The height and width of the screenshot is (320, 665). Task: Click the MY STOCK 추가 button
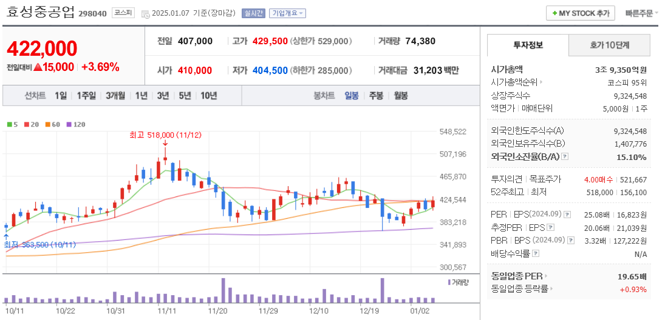coord(580,13)
